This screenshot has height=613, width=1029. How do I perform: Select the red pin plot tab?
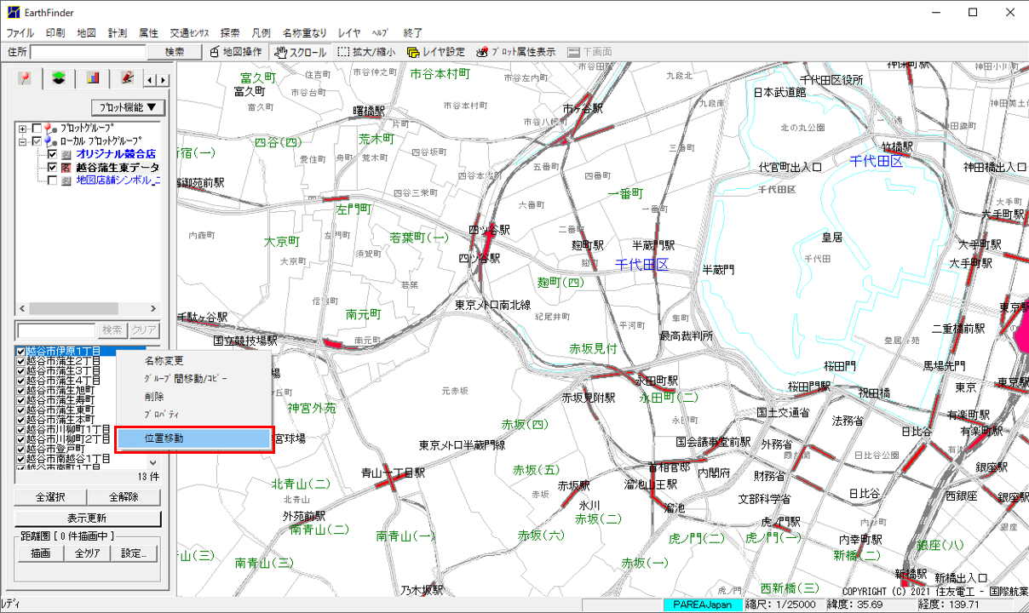pos(26,79)
